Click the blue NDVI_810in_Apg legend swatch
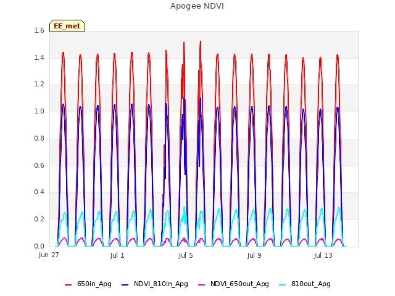This screenshot has height=296, width=395. pos(125,285)
